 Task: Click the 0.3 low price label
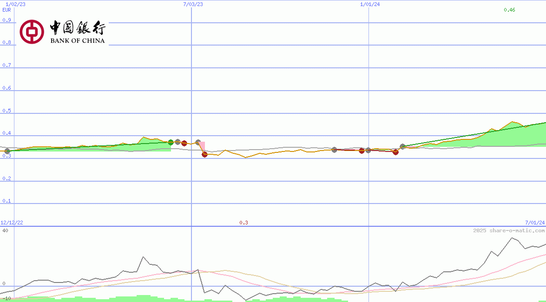click(x=243, y=223)
